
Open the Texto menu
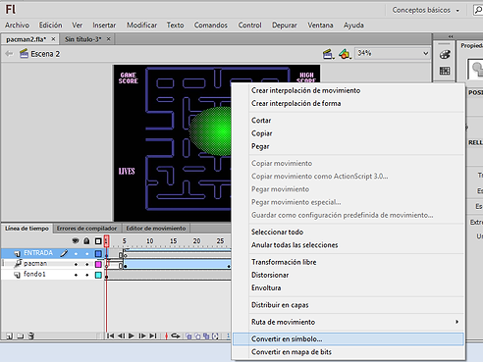[175, 26]
